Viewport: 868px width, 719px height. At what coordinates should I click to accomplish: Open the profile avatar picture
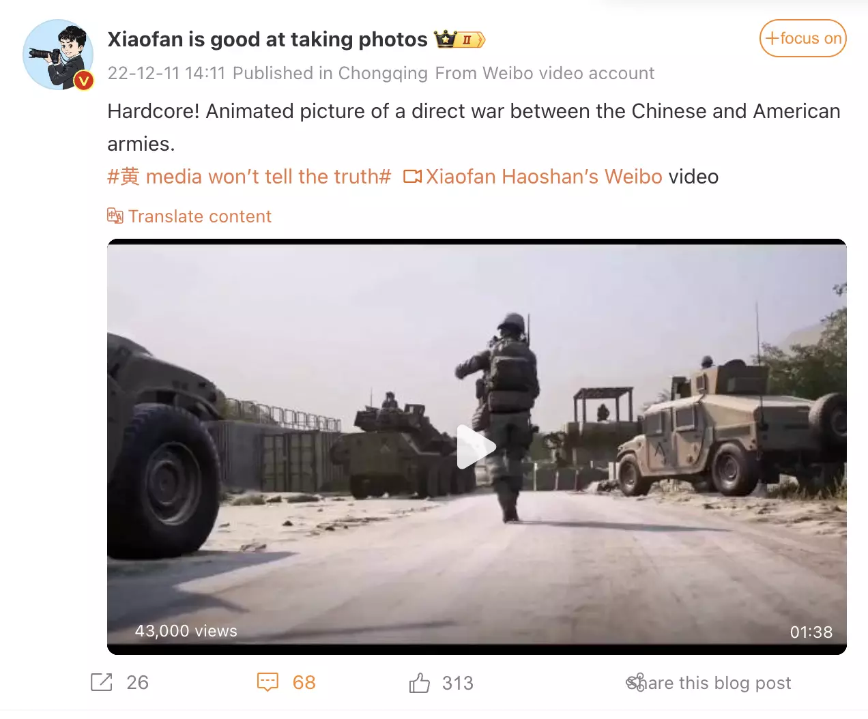click(58, 55)
